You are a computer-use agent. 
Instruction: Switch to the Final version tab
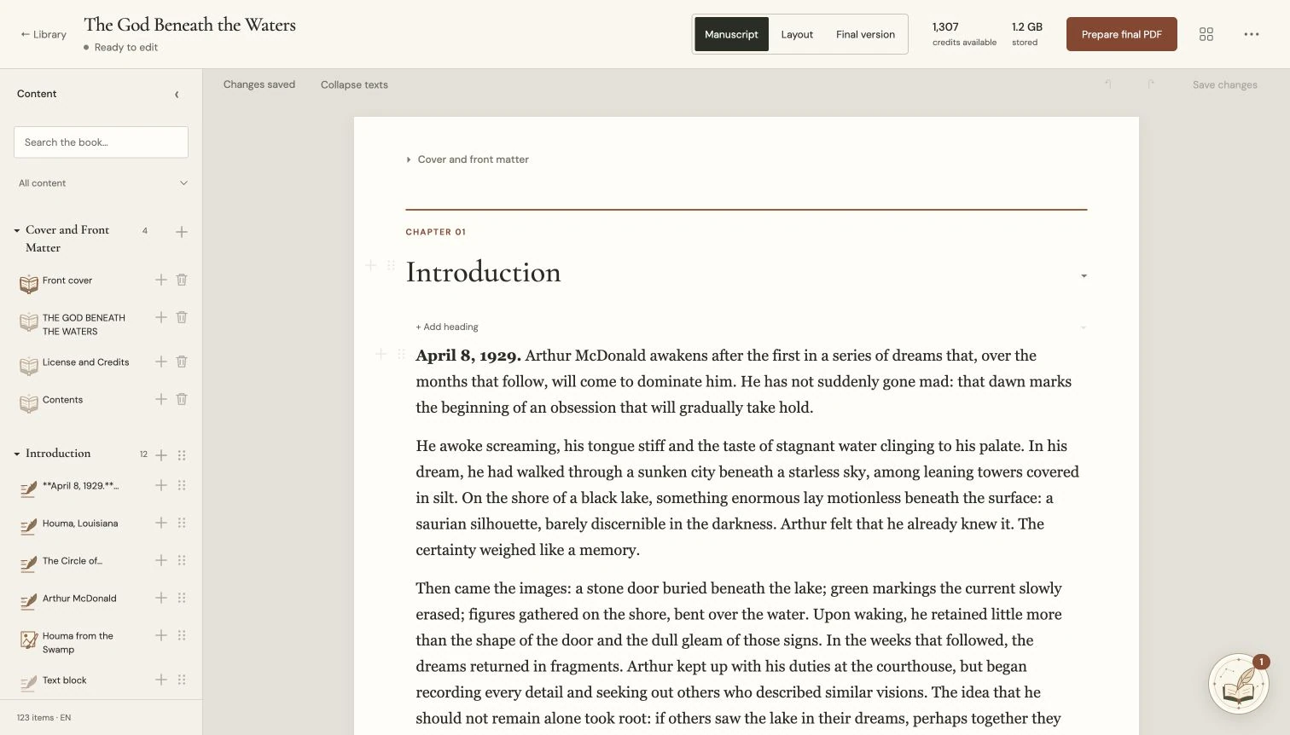pyautogui.click(x=865, y=34)
